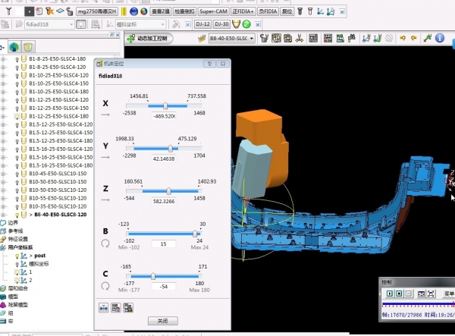The image size is (455, 336).
Task: Click the B axis value input field
Action: (x=164, y=244)
